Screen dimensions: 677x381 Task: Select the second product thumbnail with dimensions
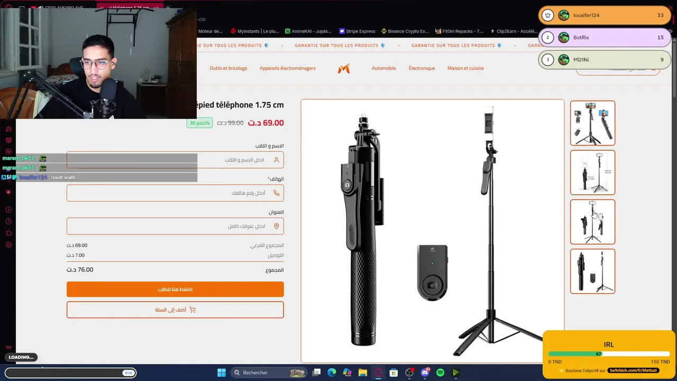coord(592,173)
